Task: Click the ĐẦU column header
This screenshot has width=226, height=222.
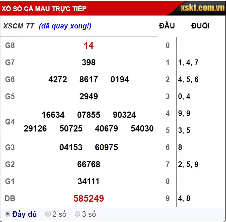Action: [x=167, y=26]
